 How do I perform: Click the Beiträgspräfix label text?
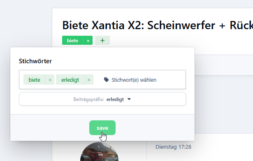pyautogui.click(x=88, y=99)
